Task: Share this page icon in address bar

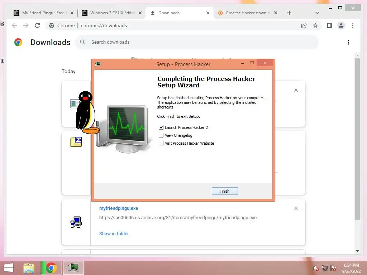Action: click(304, 25)
